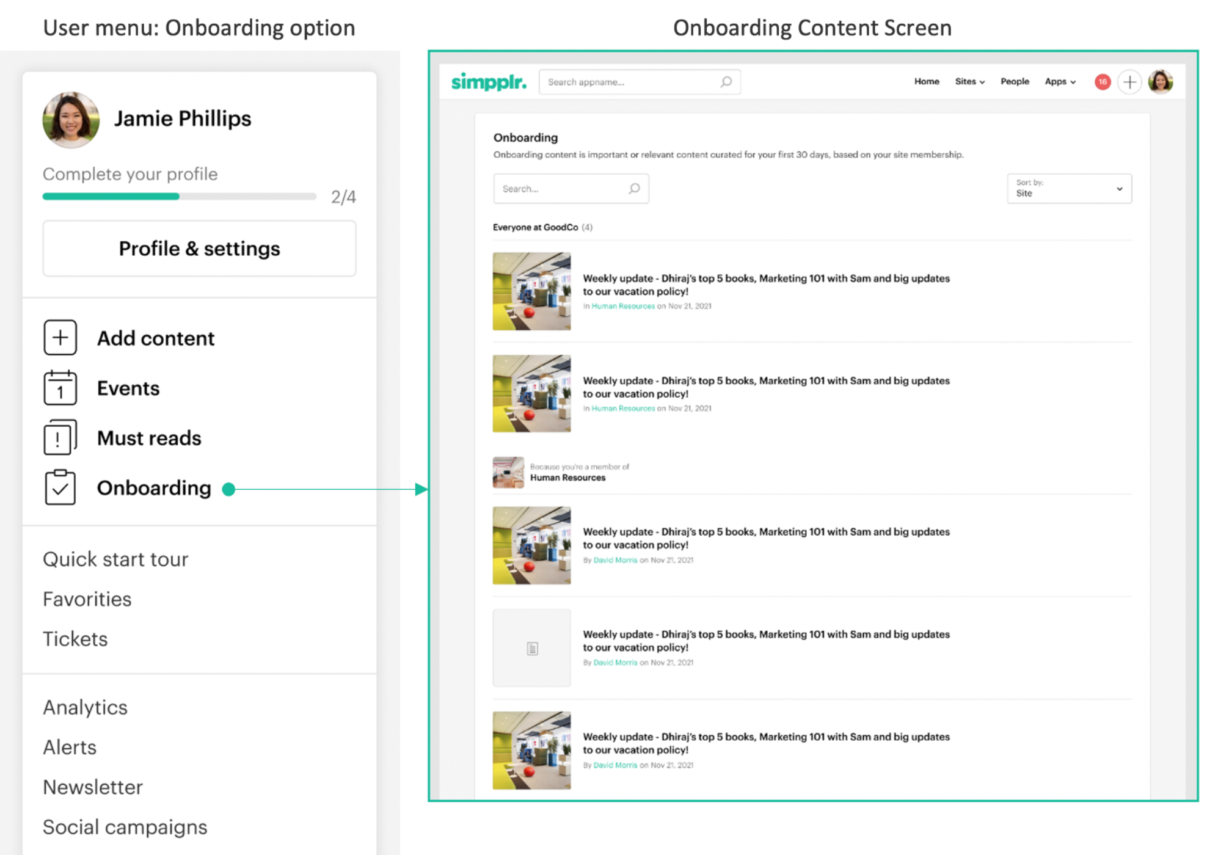This screenshot has height=855, width=1218.
Task: Go to the Home nav item
Action: [x=926, y=82]
